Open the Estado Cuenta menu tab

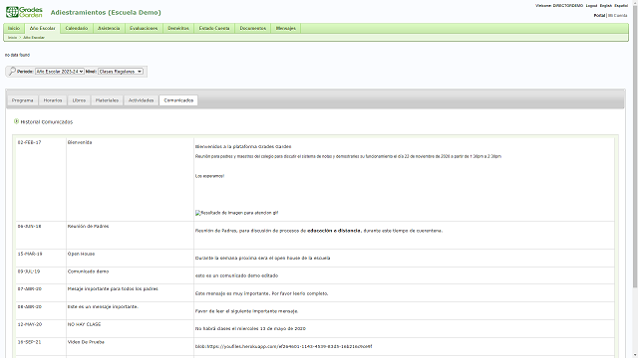[x=214, y=28]
